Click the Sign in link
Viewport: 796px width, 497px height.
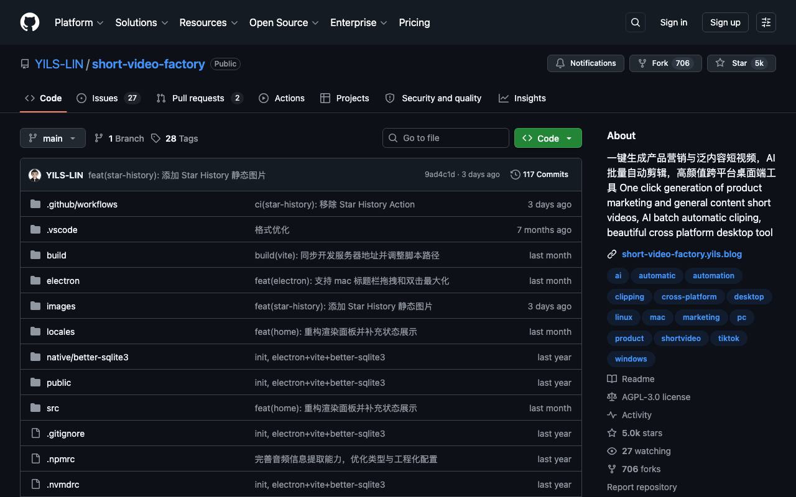(673, 22)
